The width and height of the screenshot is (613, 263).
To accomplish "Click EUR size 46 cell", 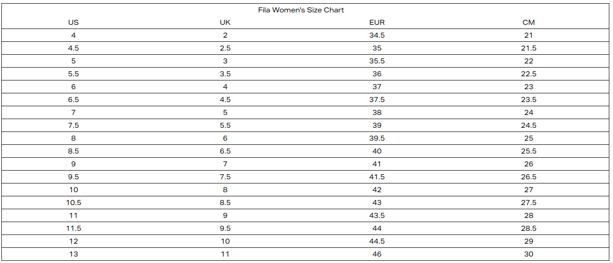I will coord(377,254).
